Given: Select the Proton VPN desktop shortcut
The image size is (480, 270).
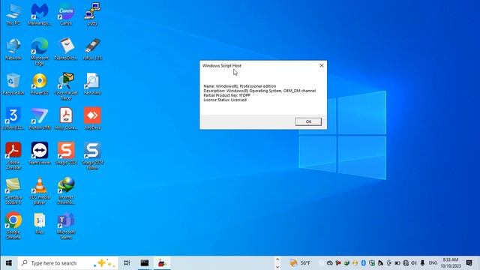Looking at the screenshot, I should pos(40,119).
